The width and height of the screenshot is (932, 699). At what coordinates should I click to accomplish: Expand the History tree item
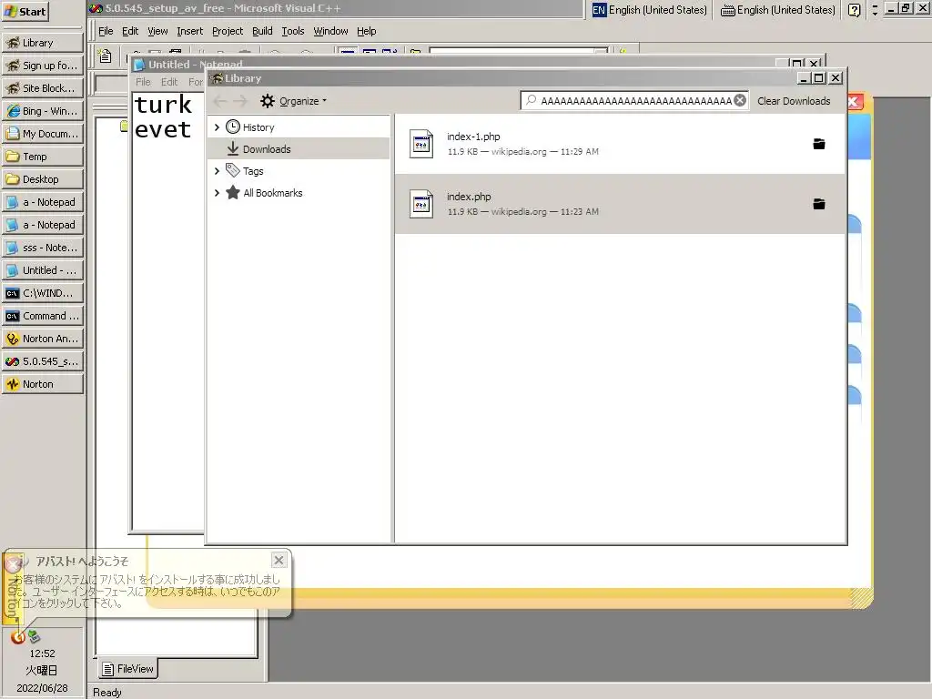(217, 127)
